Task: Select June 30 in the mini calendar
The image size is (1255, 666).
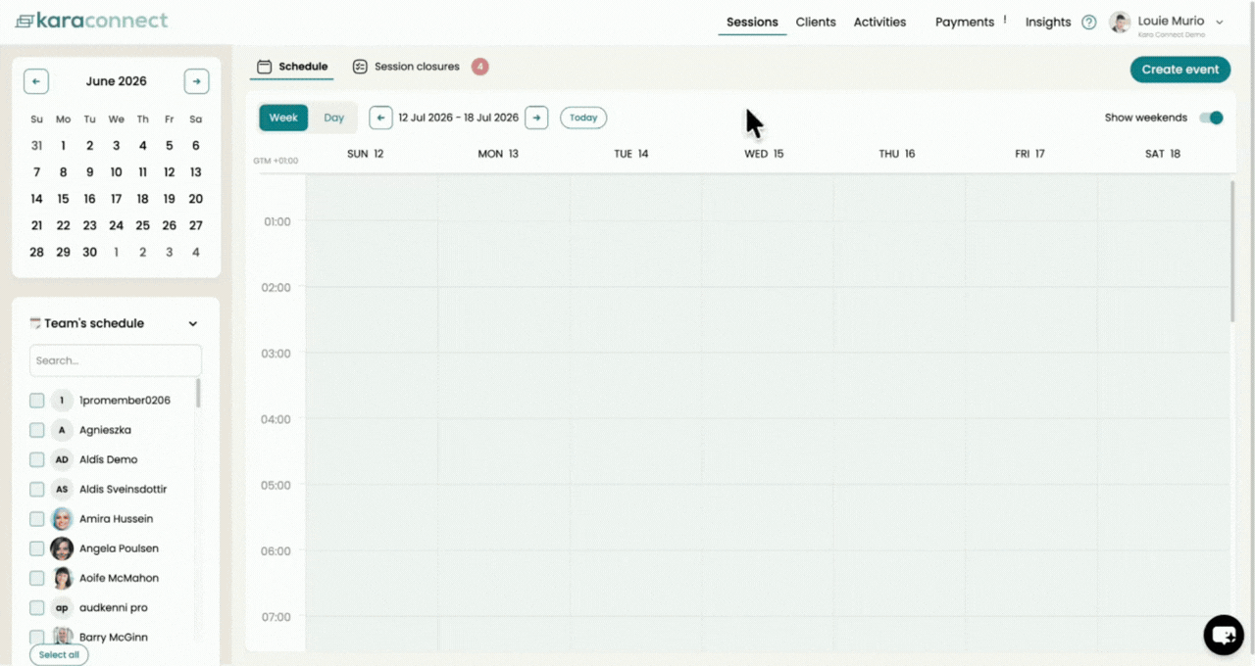Action: tap(89, 252)
